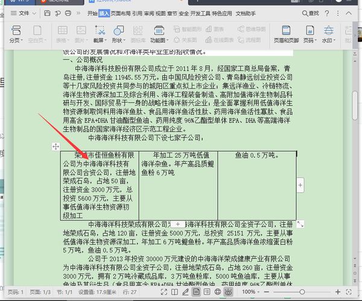Viewport: 362px width, 301px height.
Task: Click the 分页 page break icon
Action: click(x=16, y=30)
